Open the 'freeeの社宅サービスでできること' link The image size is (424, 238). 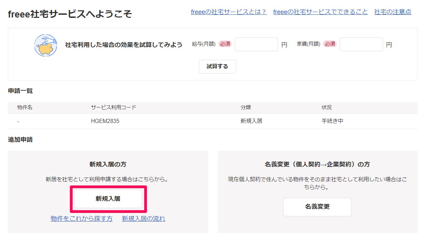320,12
